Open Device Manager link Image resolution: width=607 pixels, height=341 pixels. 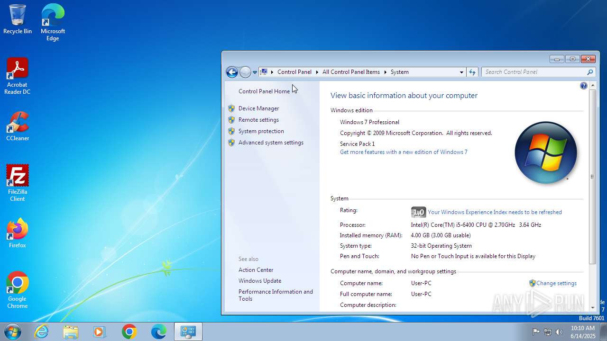(x=258, y=108)
